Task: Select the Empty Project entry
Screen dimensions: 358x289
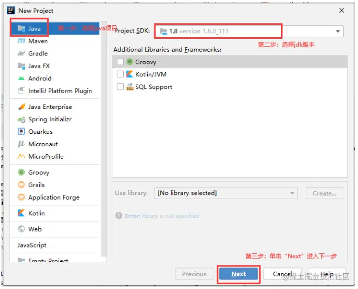Action: [x=55, y=259]
